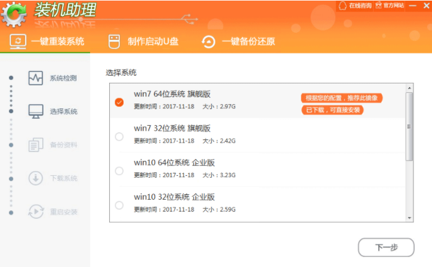Click the 系统检测 monitor icon in sidebar
Screen dimensions: 432x267
coord(36,78)
